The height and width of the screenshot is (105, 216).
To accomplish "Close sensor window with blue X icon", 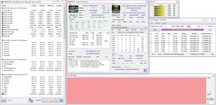I will [x=61, y=100].
